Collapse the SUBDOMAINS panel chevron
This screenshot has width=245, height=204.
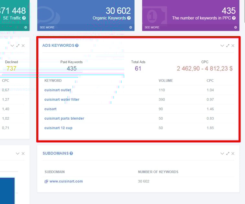[x=222, y=153]
